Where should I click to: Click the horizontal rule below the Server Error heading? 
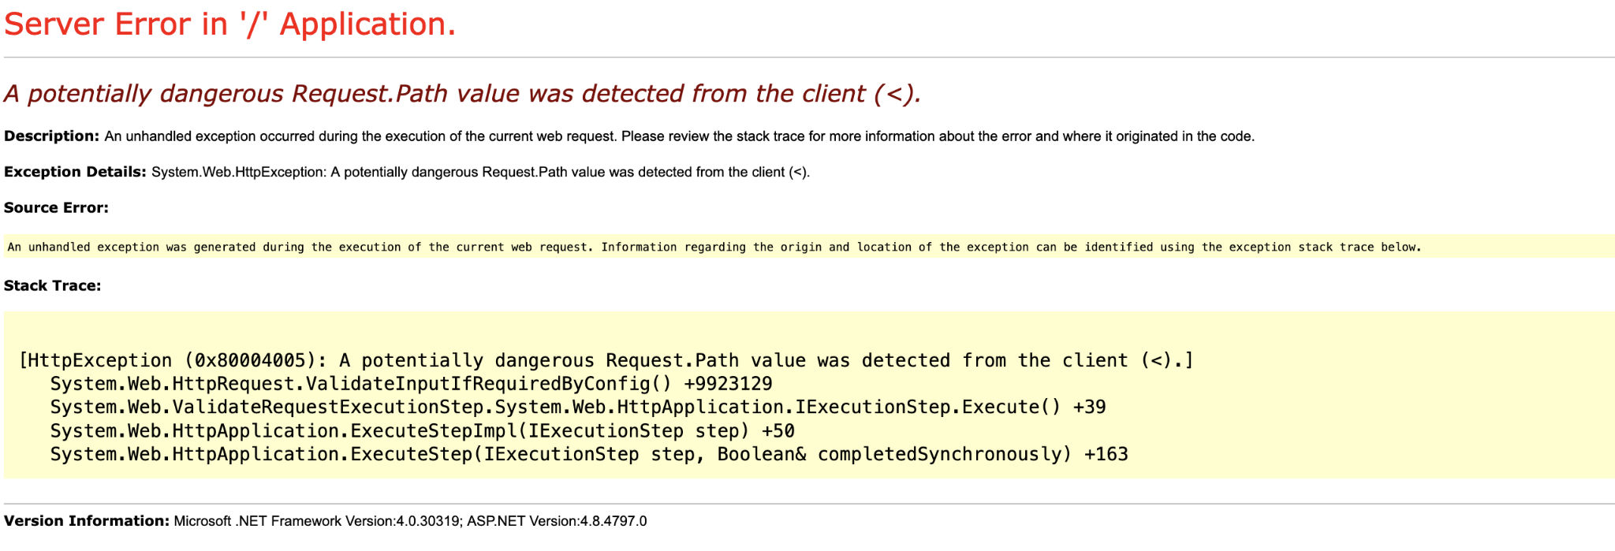pos(807,58)
